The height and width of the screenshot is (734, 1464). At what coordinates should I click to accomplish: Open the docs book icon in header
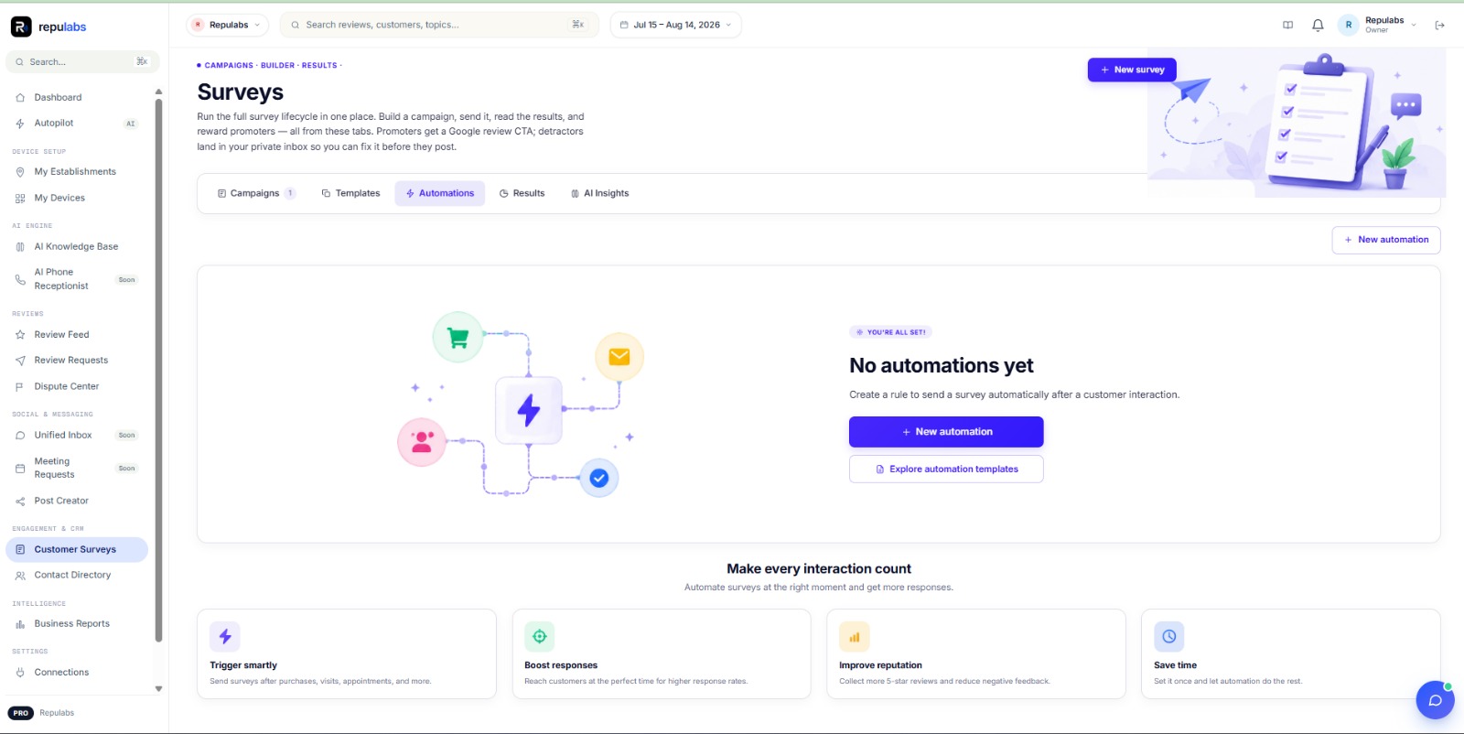(x=1288, y=25)
